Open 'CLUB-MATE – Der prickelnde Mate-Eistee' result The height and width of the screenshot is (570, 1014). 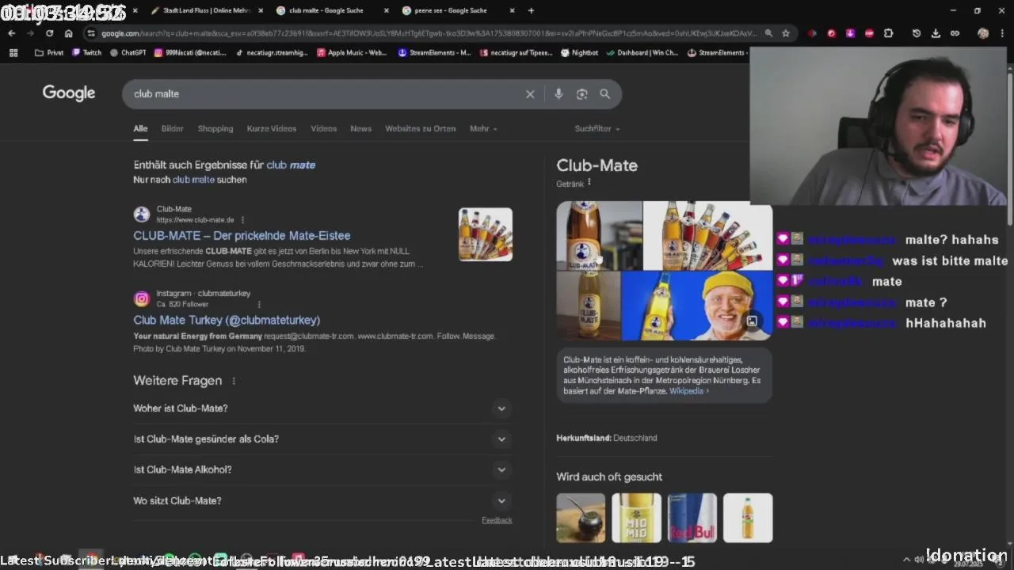(242, 236)
